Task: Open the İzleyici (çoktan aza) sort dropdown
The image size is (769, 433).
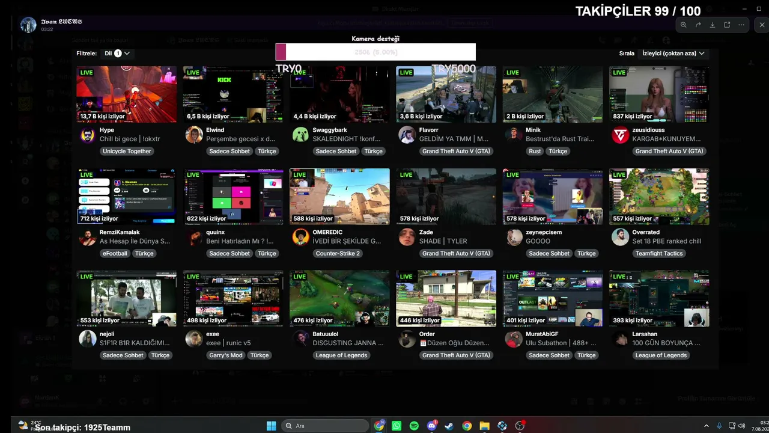Action: [x=673, y=54]
